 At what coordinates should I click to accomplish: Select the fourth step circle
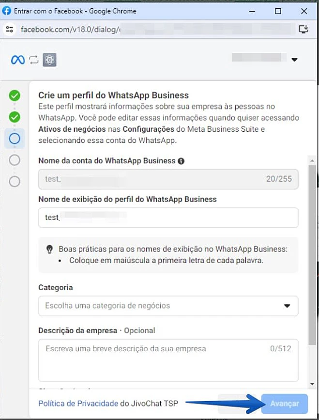pos(15,160)
